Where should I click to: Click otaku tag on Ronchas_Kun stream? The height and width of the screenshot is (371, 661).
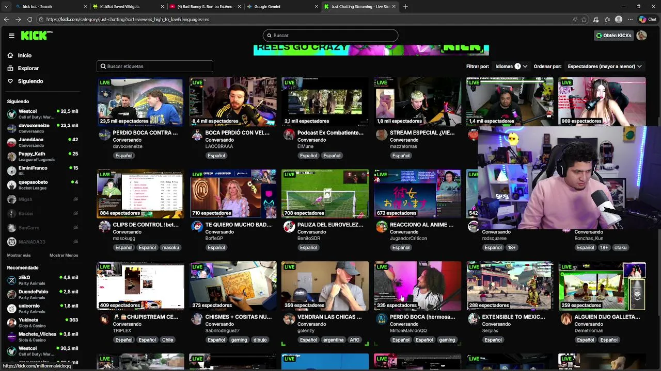point(620,248)
